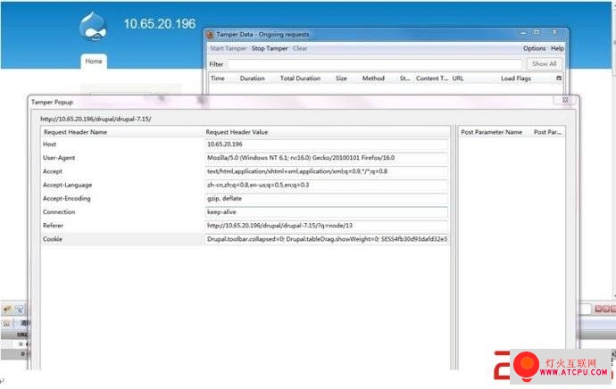This screenshot has height=389, width=616.
Task: Sort by Content T... column header
Action: pos(432,79)
